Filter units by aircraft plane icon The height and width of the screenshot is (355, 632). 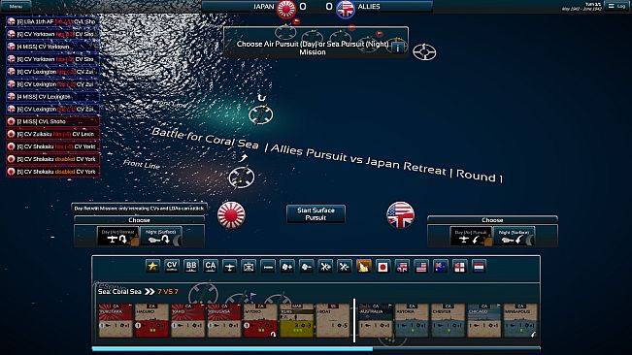click(229, 266)
